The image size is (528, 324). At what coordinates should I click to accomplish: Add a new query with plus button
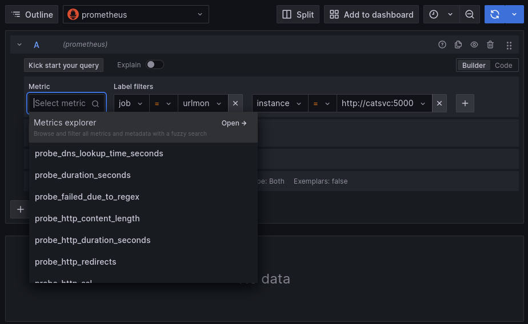20,209
